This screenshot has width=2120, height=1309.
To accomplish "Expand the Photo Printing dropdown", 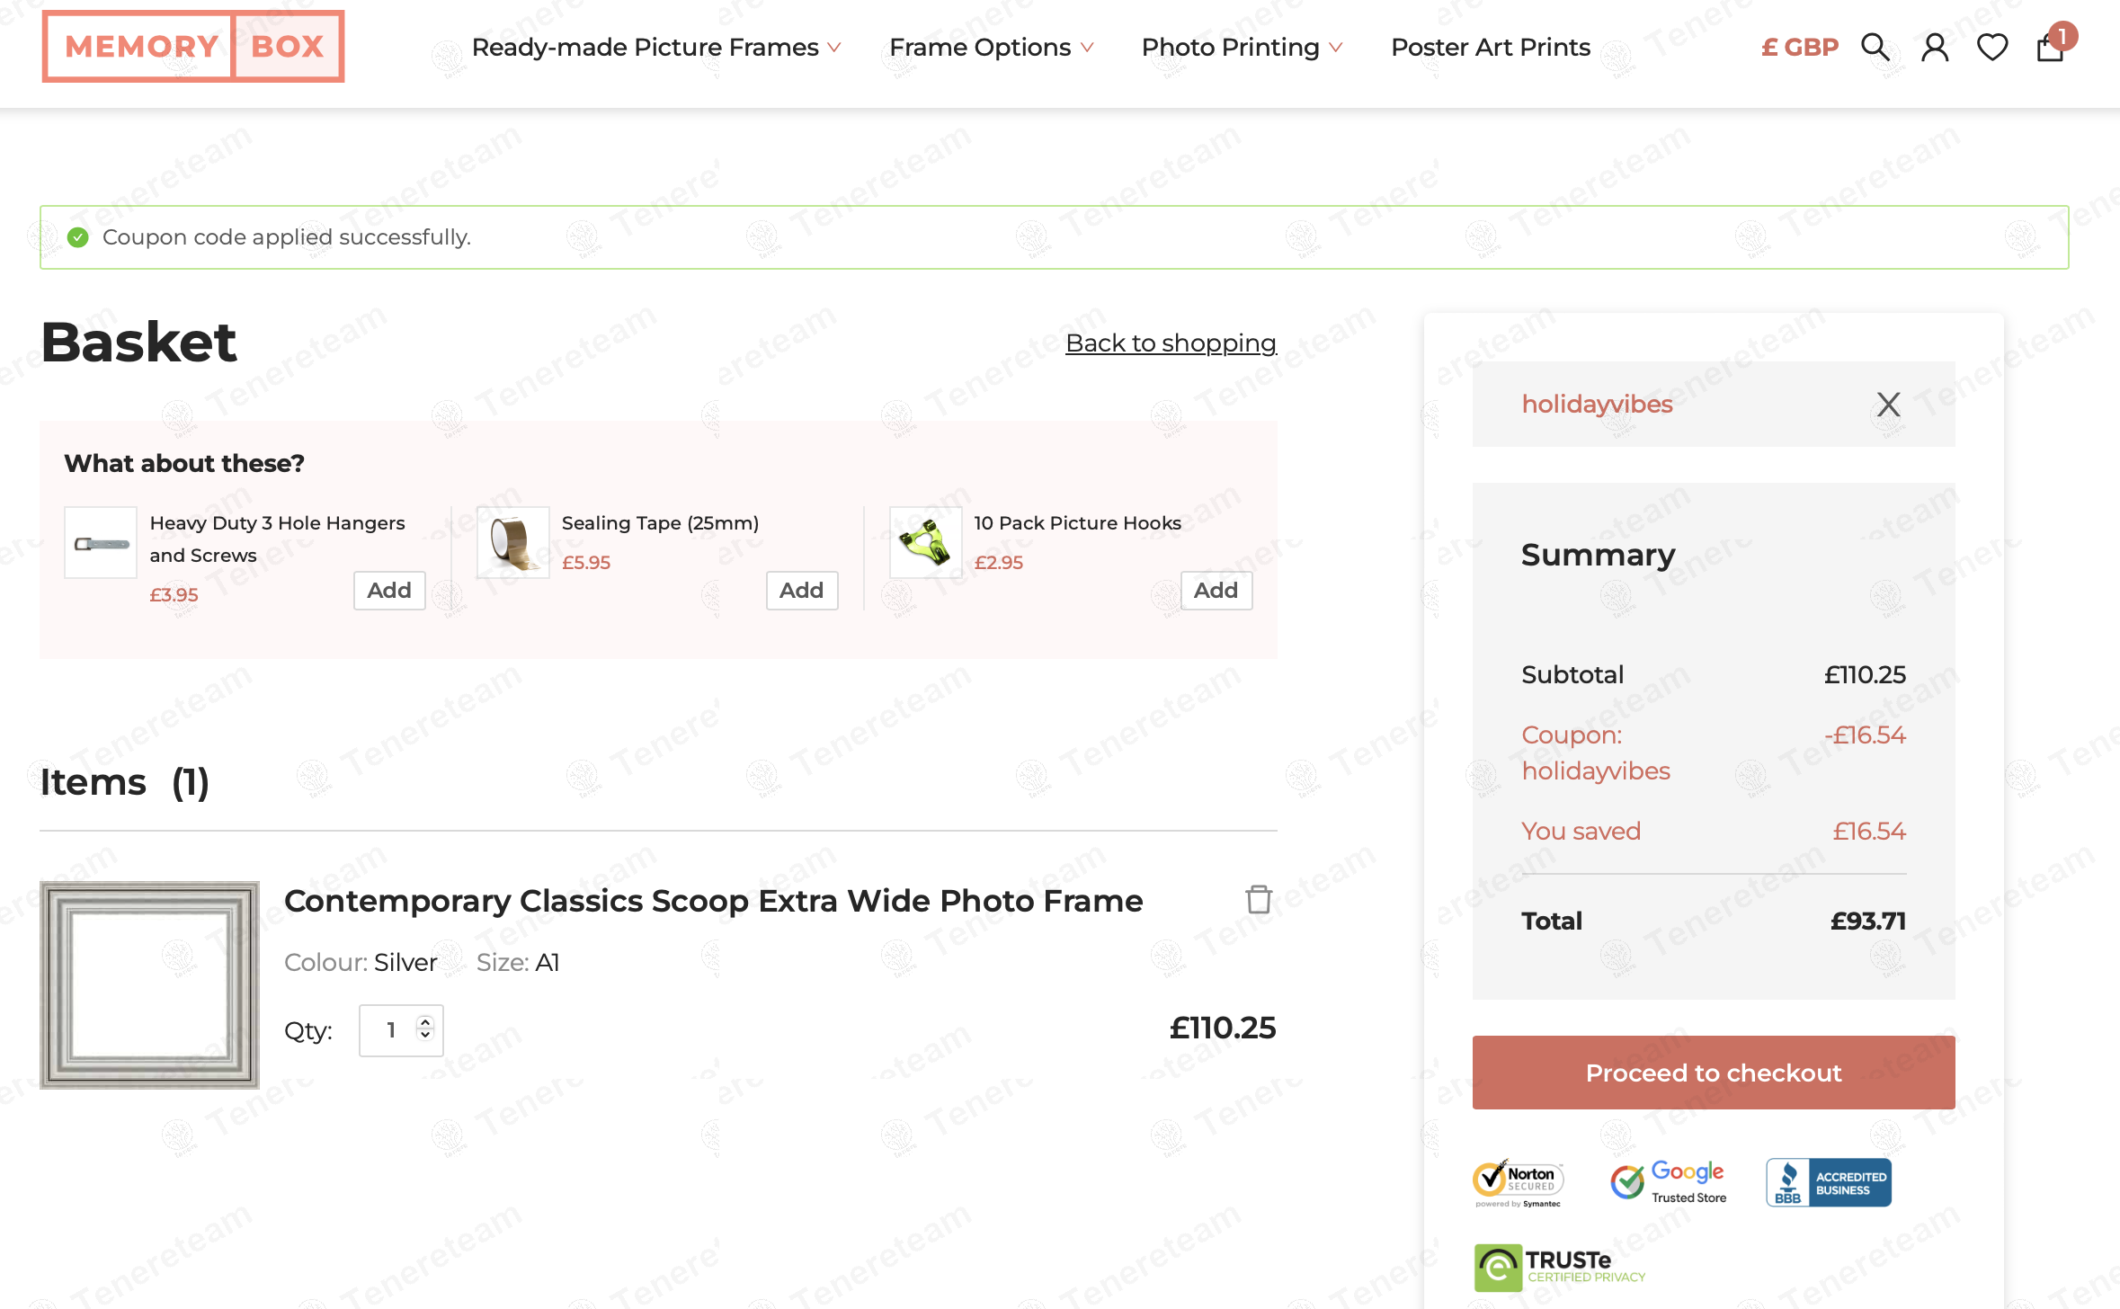I will (1242, 47).
